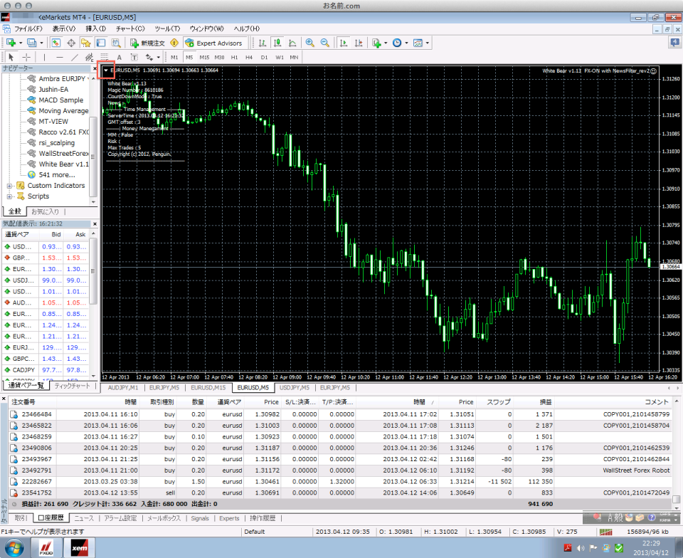Toggle the Terminal window icon
This screenshot has height=558, width=683.
click(x=101, y=43)
